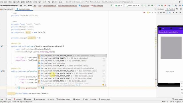Click the emulator zoom in plus button
Screen dimensions: 183x103
click(x=182, y=83)
